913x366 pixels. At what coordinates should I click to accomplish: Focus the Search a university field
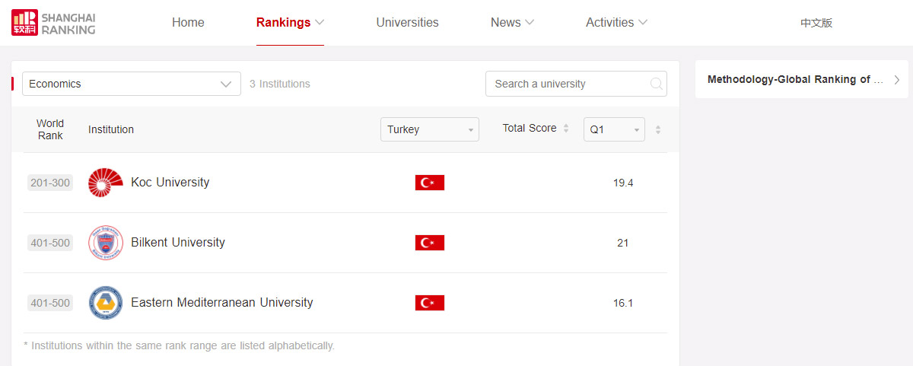(x=567, y=84)
